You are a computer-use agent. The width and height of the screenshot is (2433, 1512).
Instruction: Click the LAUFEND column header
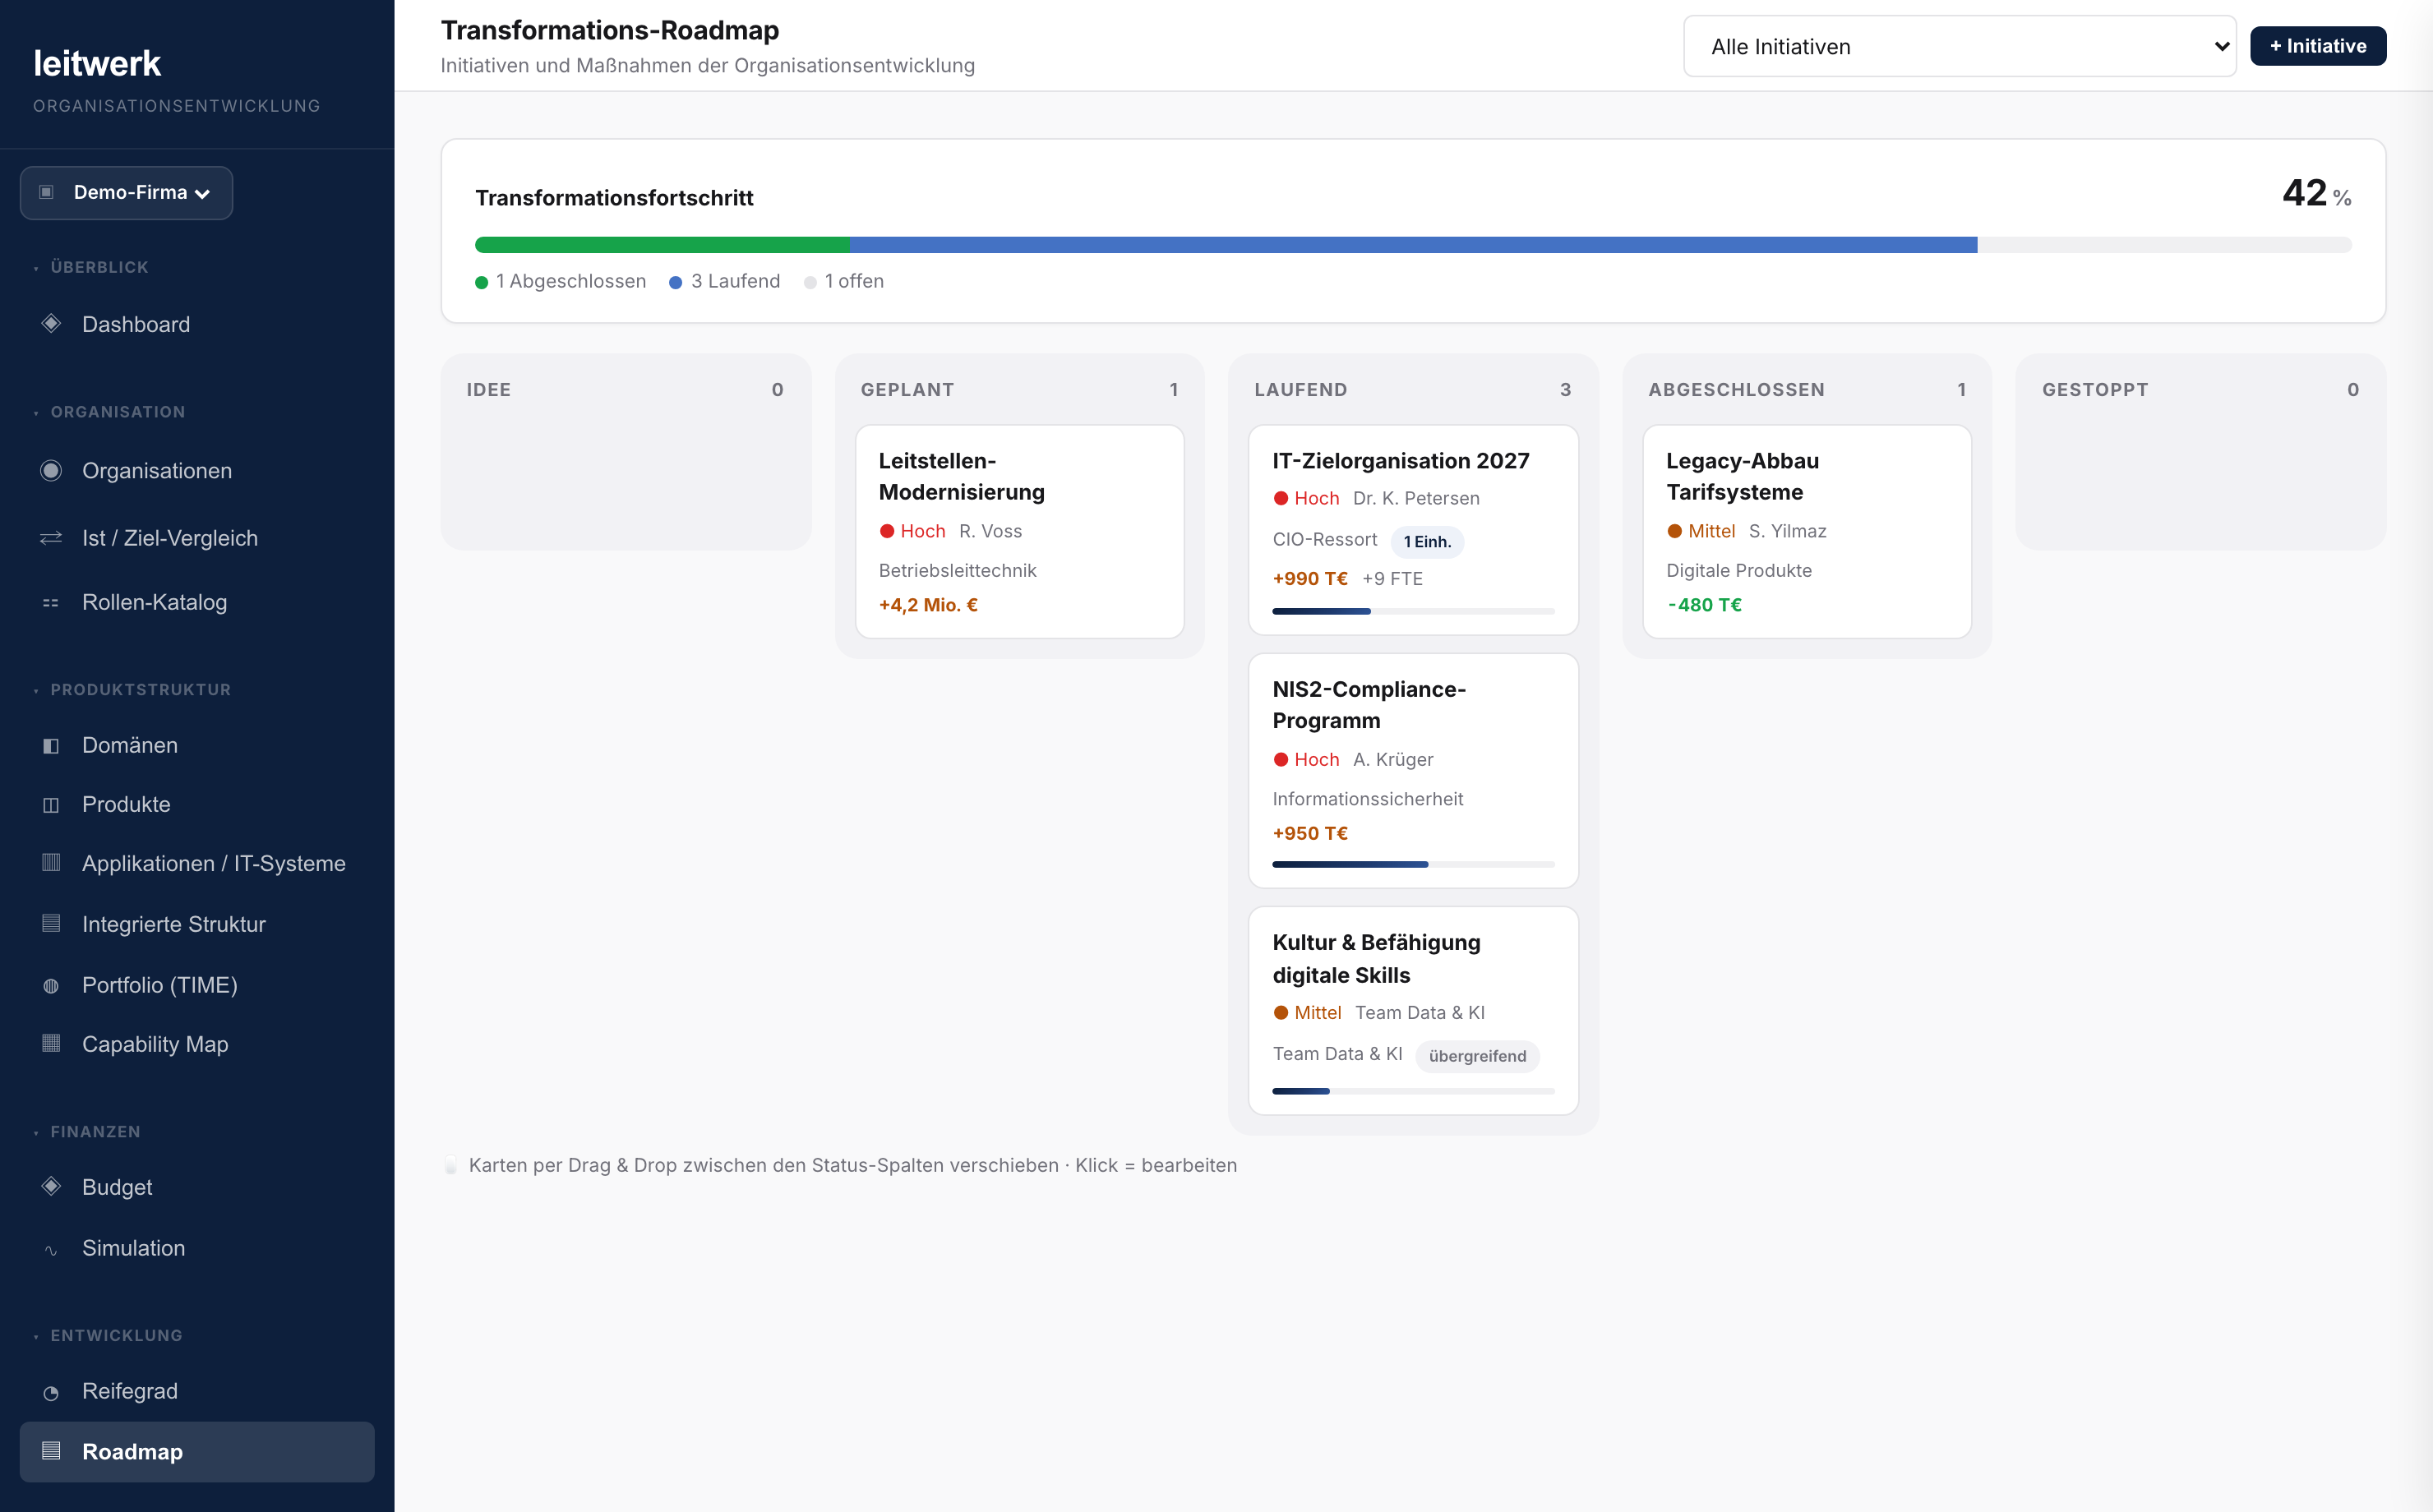coord(1413,390)
